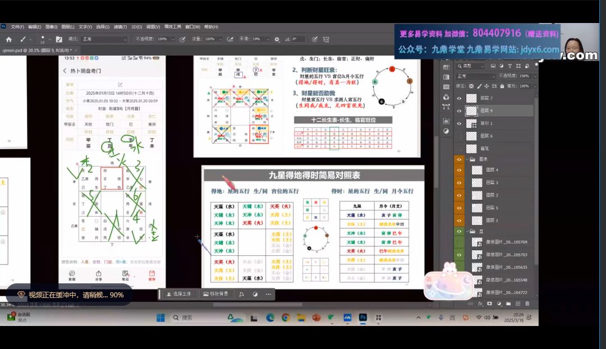The image size is (606, 349).
Task: Open the layer blend mode dropdown
Action: [x=477, y=76]
